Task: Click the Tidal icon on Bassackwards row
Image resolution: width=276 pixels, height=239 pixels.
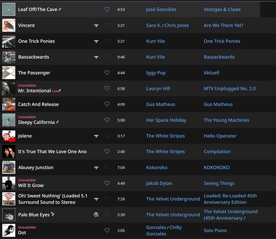Action: (x=96, y=57)
